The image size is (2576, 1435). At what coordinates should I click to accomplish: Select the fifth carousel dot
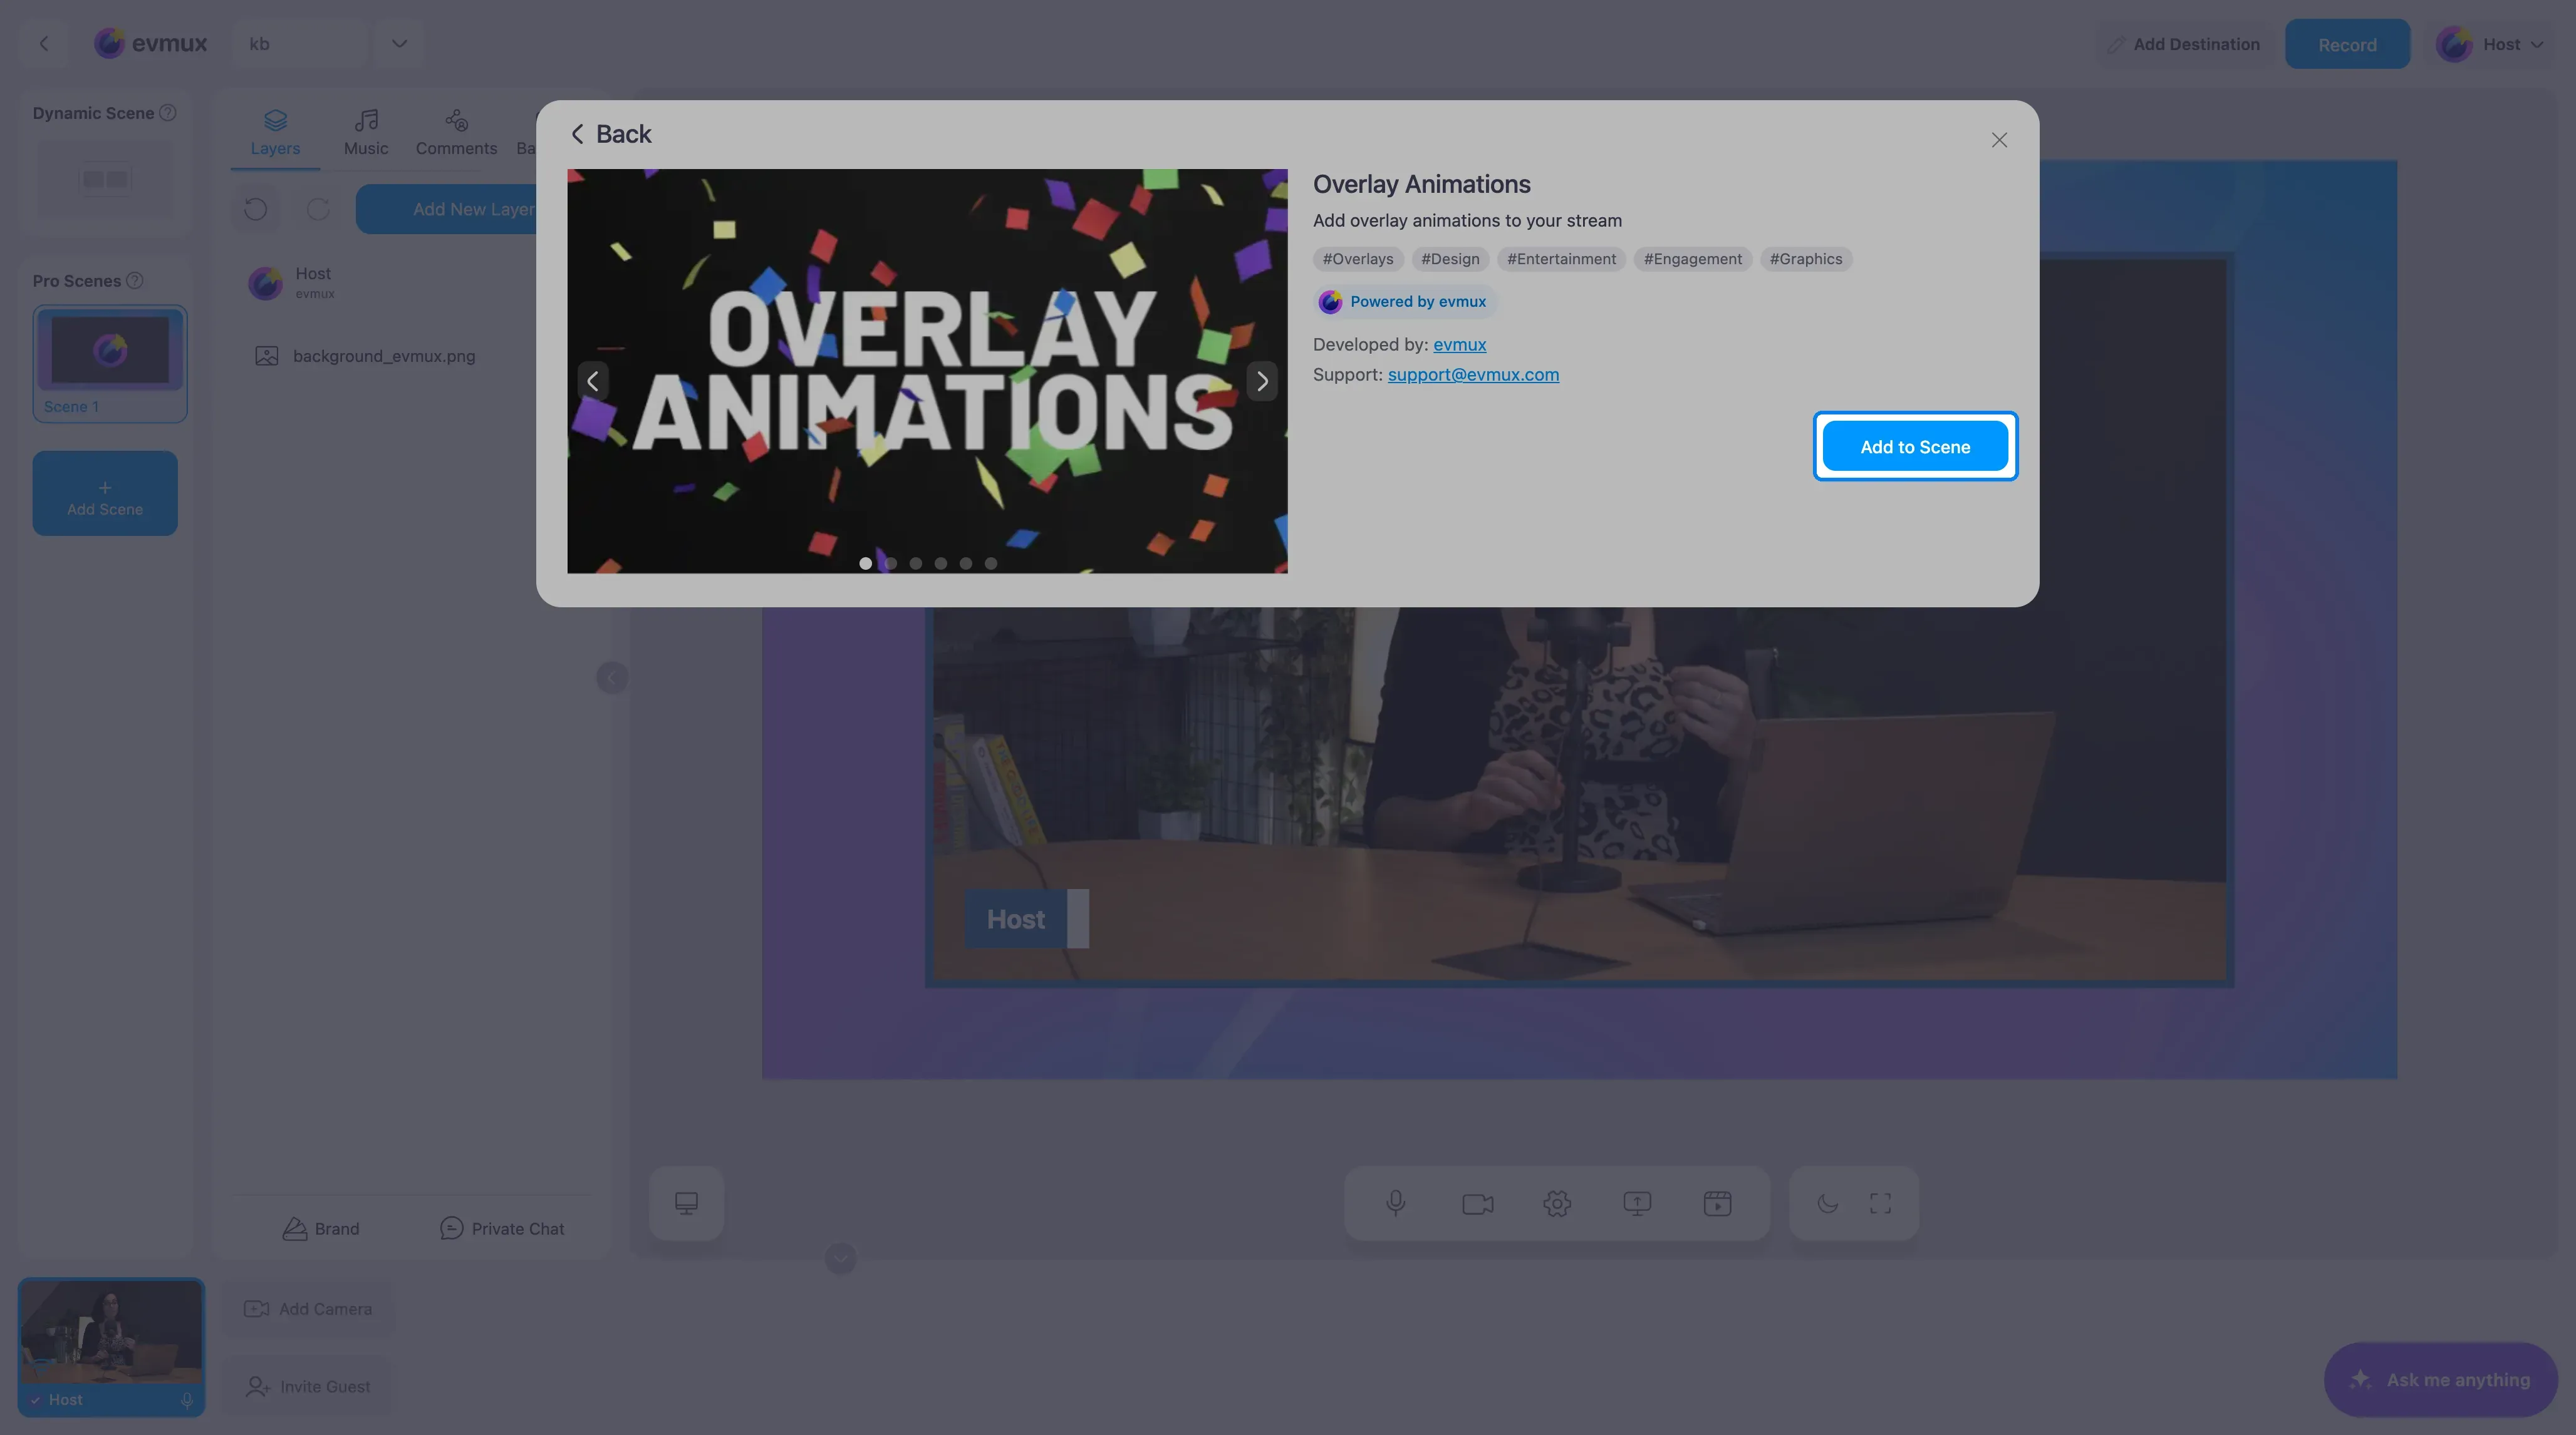coord(966,563)
